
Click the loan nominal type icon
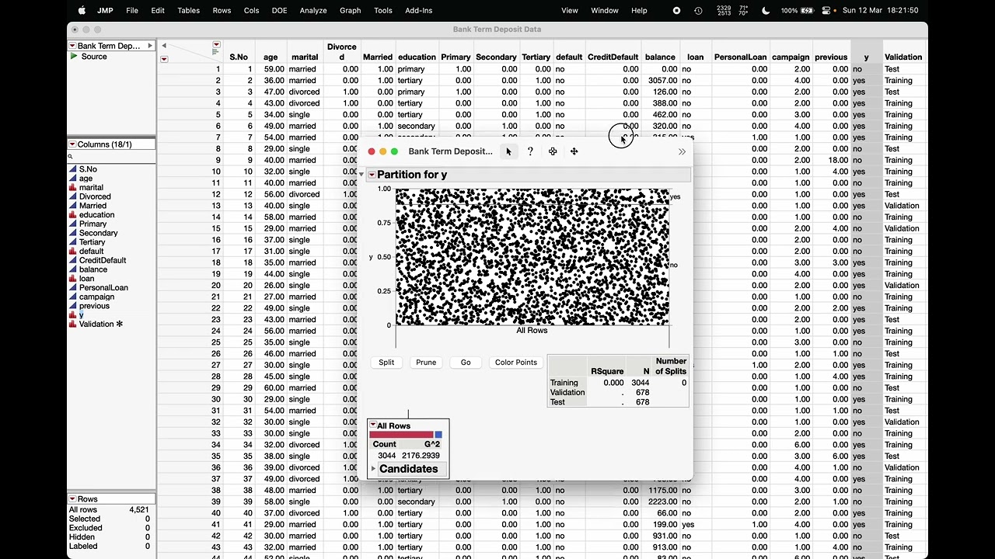73,279
